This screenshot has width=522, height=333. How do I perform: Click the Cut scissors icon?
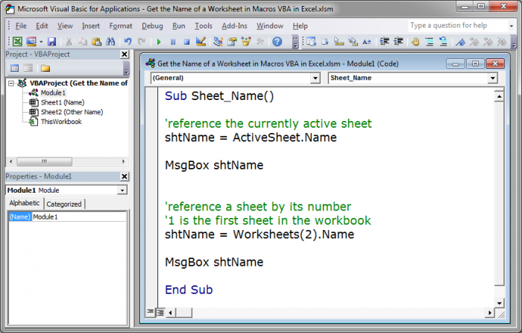pyautogui.click(x=69, y=42)
